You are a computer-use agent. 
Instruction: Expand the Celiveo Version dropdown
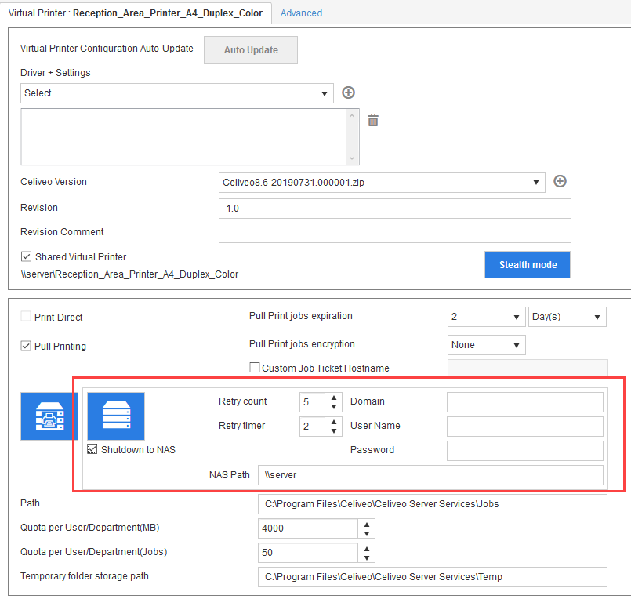382,183
